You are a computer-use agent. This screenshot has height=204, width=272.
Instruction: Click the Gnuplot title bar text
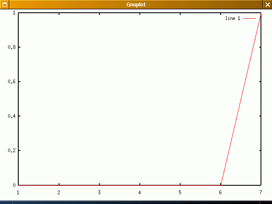coord(136,5)
